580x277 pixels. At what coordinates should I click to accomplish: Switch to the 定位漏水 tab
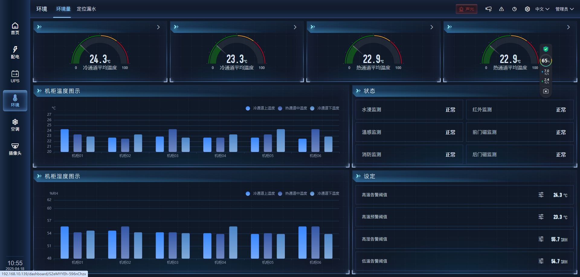tap(87, 9)
